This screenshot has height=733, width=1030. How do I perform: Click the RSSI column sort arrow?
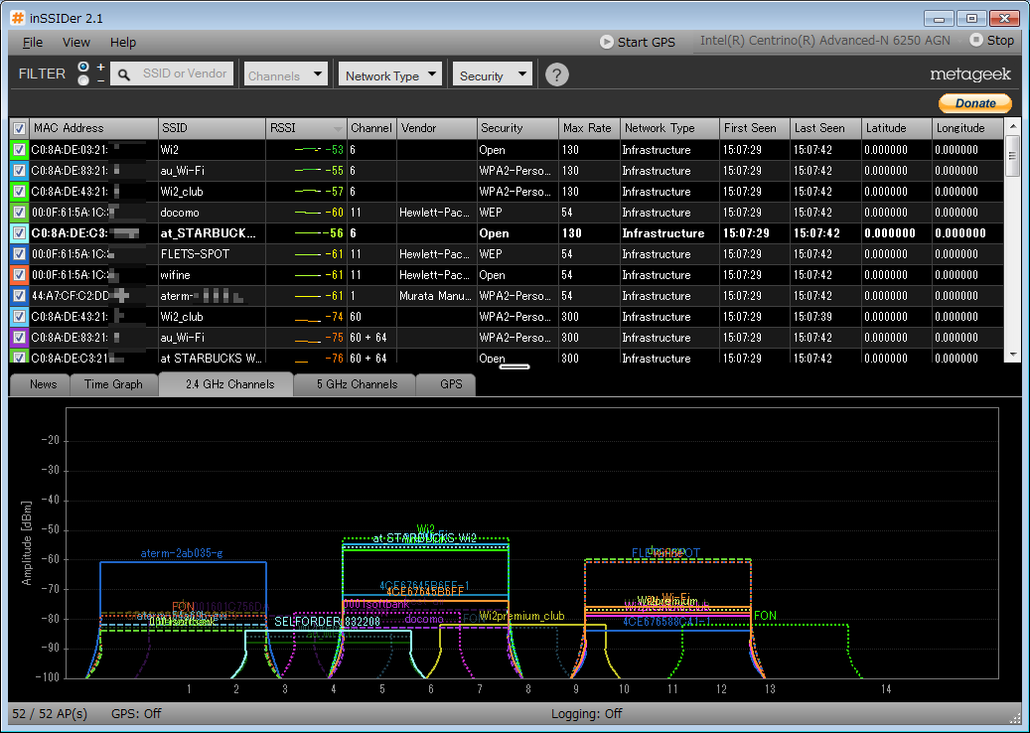pos(339,129)
